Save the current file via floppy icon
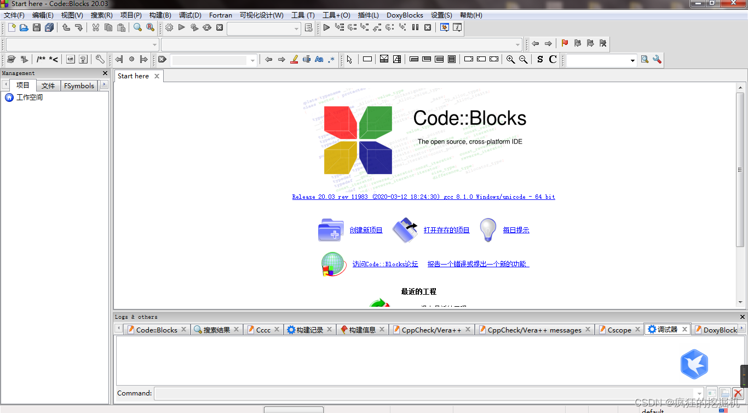748x413 pixels. pos(37,27)
